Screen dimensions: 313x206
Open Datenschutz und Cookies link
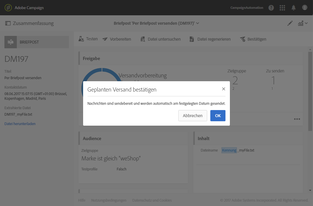click(152, 200)
